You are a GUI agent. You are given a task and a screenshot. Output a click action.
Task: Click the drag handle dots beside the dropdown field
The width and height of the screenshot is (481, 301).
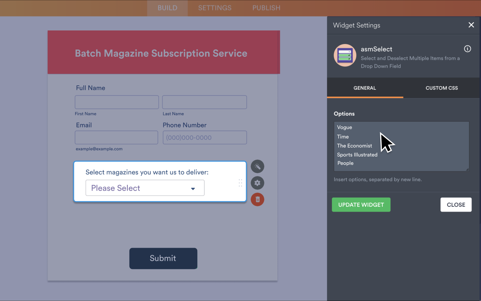[x=240, y=183]
